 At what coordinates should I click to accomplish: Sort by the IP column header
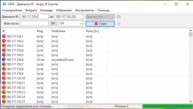point(18,31)
